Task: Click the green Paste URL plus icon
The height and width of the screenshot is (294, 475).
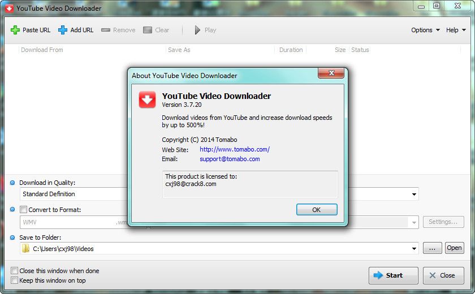Action: tap(15, 30)
